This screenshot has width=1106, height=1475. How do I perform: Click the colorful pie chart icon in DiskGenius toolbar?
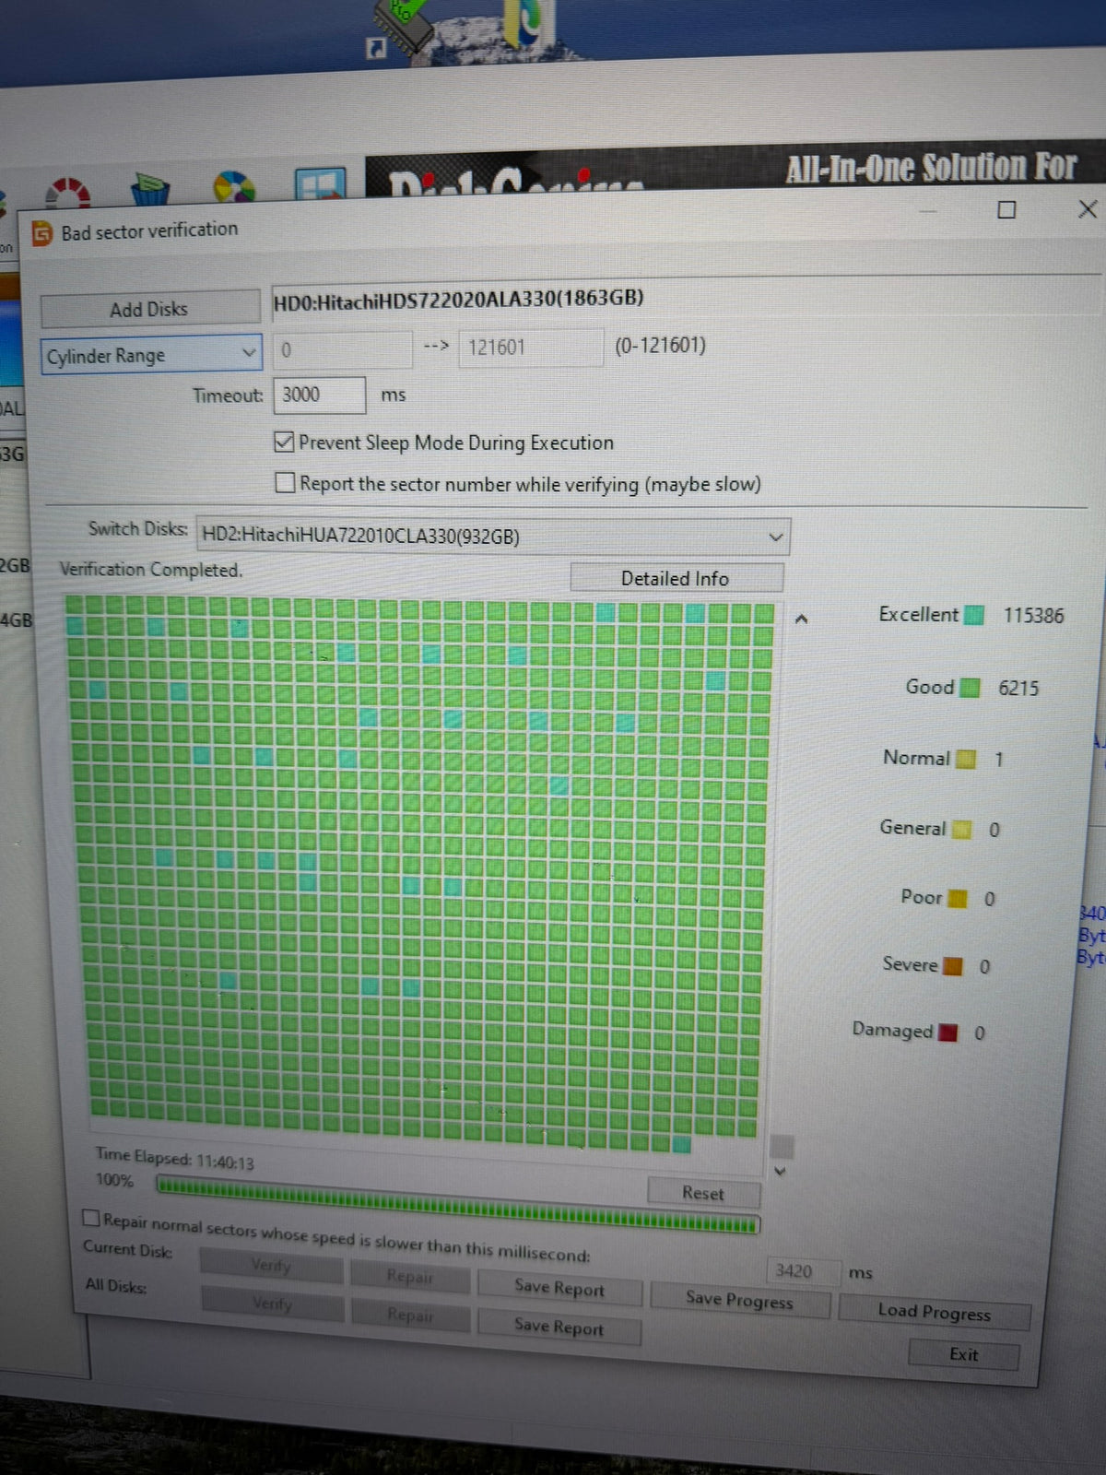[234, 186]
